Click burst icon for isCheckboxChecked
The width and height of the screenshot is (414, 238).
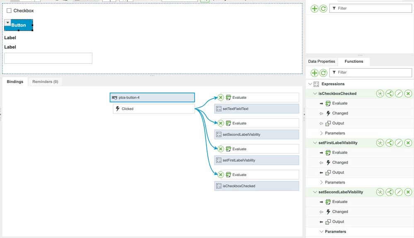(380, 93)
